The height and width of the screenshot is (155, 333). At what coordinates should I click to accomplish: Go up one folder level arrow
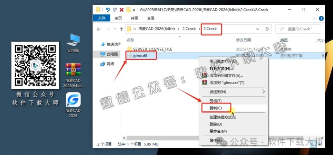click(x=121, y=29)
